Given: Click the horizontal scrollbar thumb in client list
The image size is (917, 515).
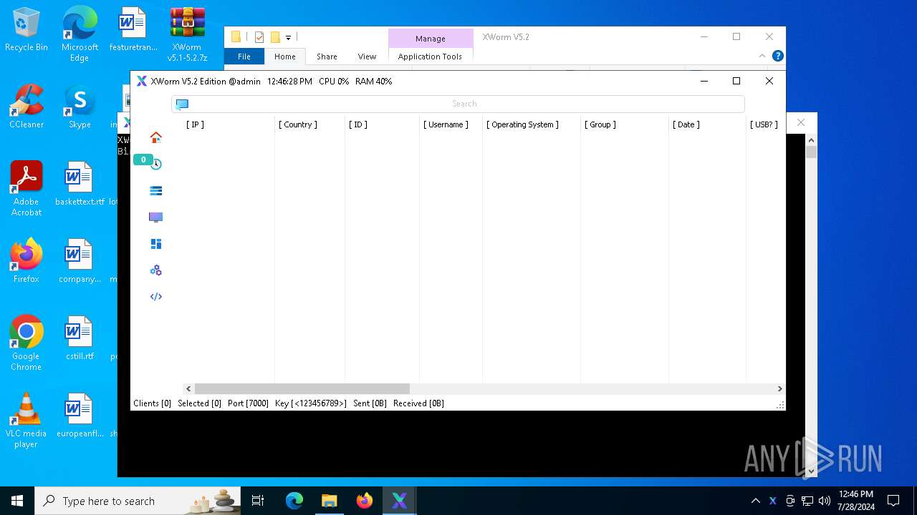Looking at the screenshot, I should coord(302,388).
